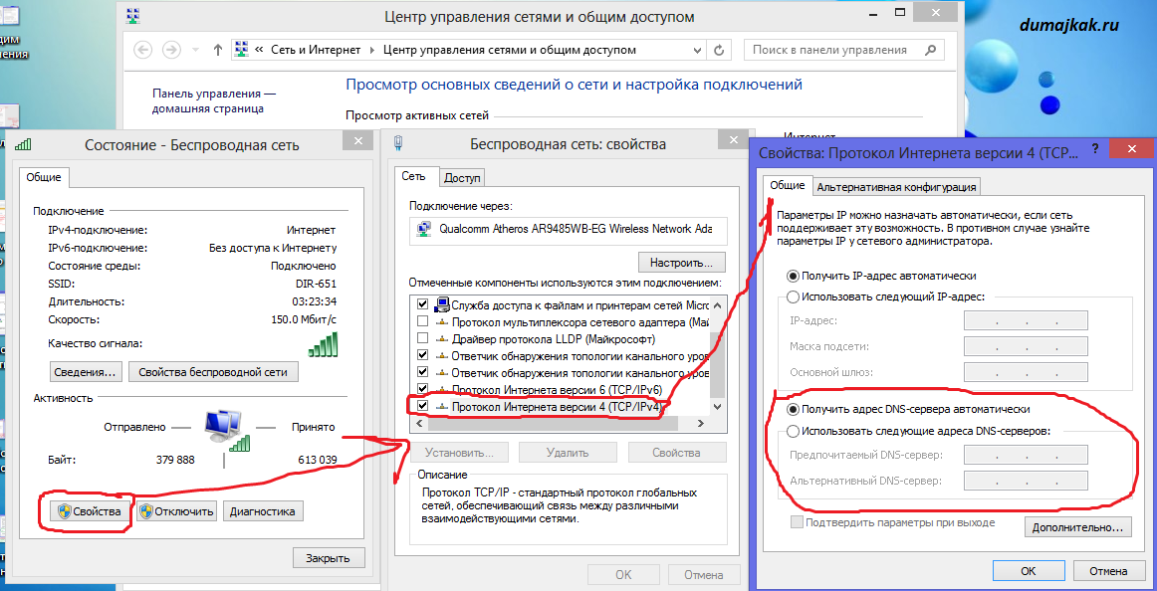Viewport: 1157px width, 591px height.
Task: Select 'Протокол Интернета версии 6 (TCP/IPv6)' item
Action: click(x=560, y=389)
